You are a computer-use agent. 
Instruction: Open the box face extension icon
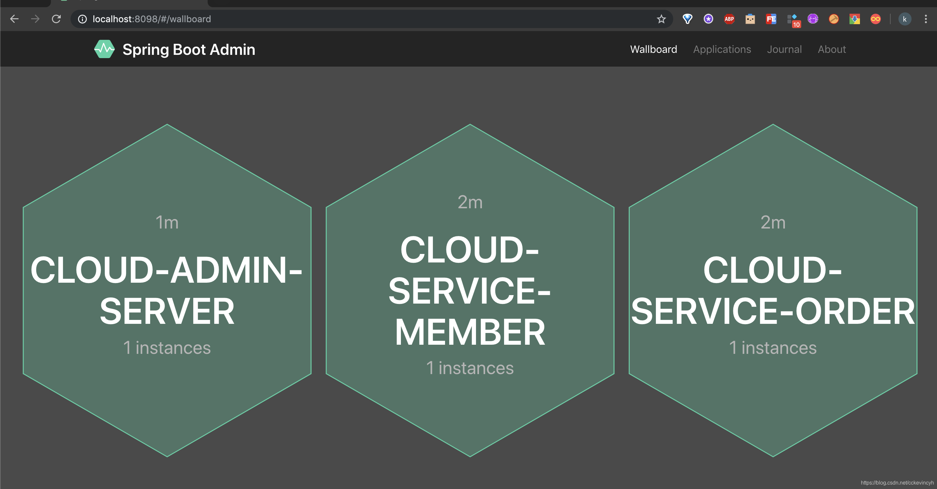750,19
